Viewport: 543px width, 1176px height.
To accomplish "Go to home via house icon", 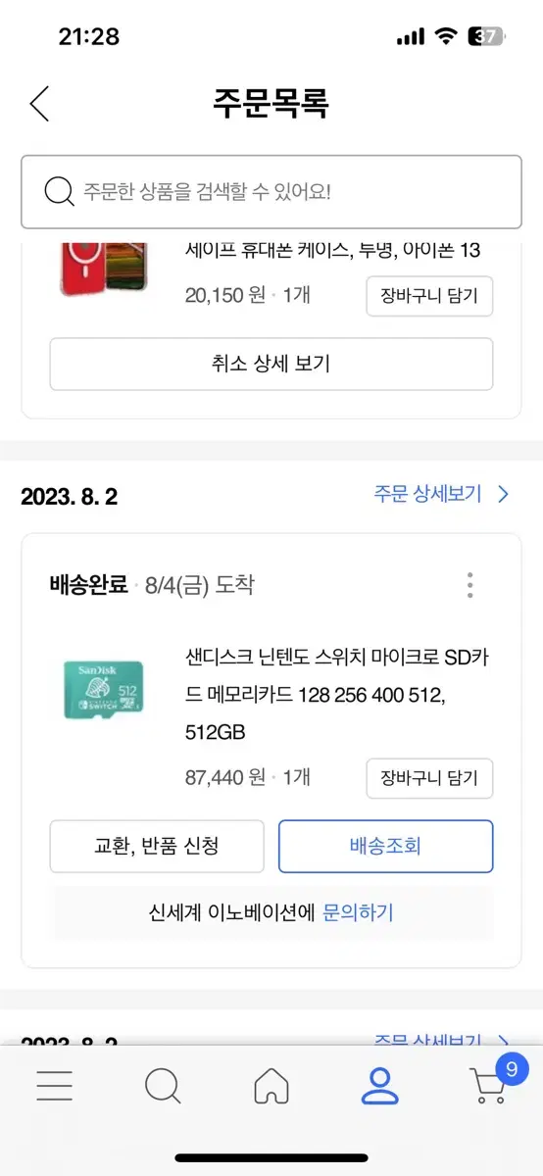I will point(271,1086).
